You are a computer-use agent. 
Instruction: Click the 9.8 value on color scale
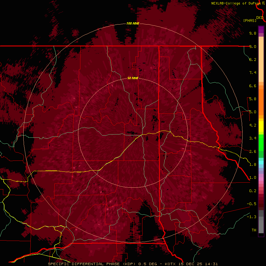253,33
